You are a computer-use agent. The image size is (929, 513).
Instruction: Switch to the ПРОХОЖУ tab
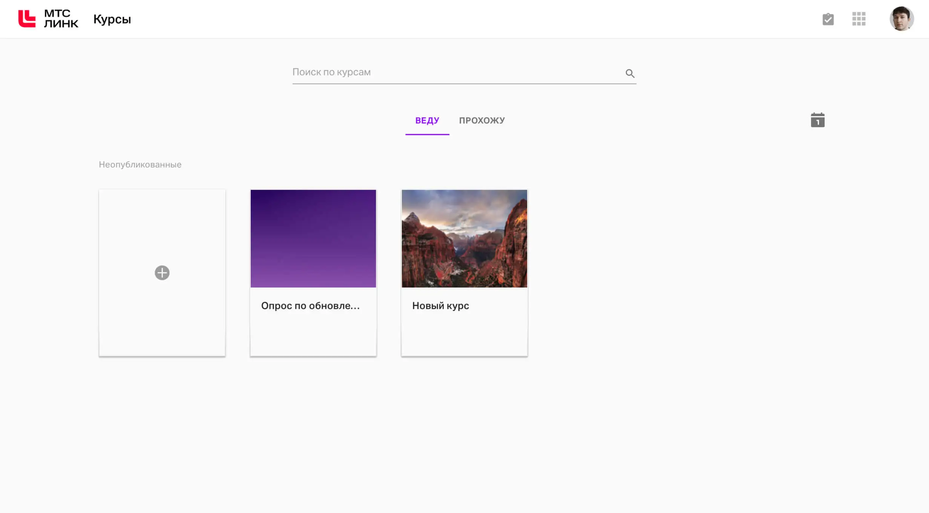tap(481, 121)
